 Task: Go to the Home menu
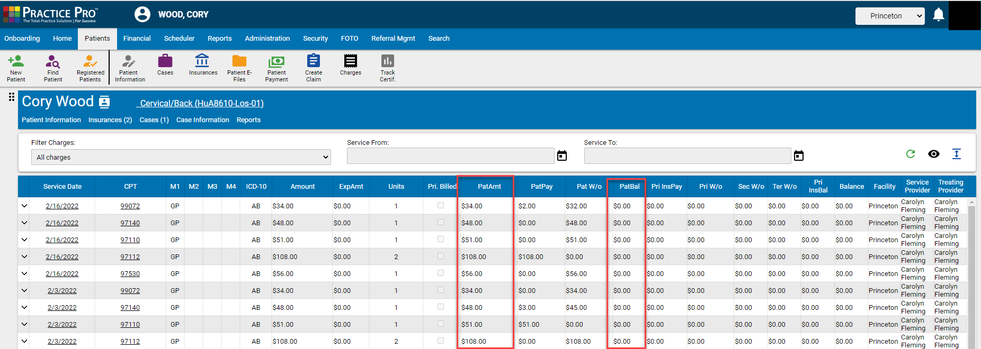(x=63, y=39)
